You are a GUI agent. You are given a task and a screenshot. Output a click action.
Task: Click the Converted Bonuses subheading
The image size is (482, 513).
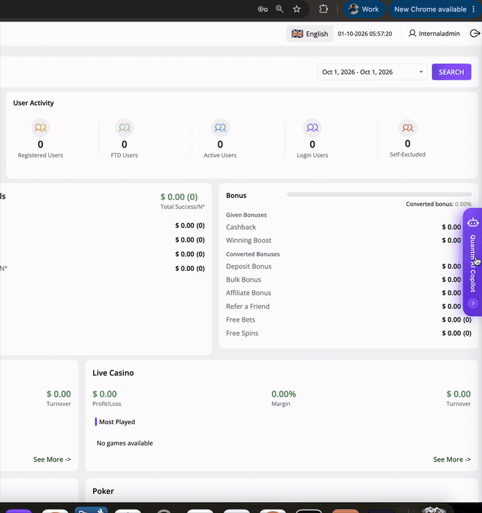[x=253, y=254]
